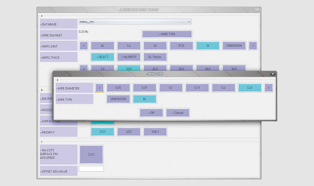Select 0.15 wire diameter

coord(197,88)
